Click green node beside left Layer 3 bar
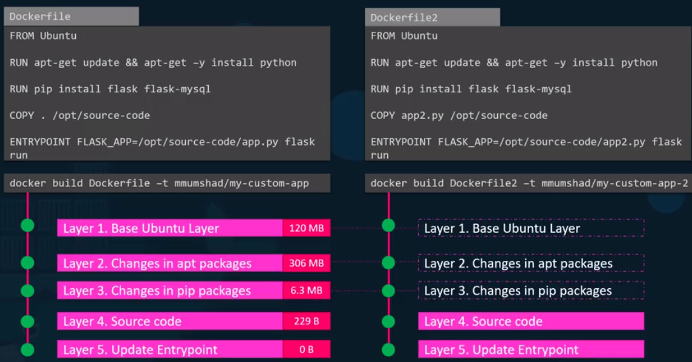The image size is (692, 362). tap(27, 290)
